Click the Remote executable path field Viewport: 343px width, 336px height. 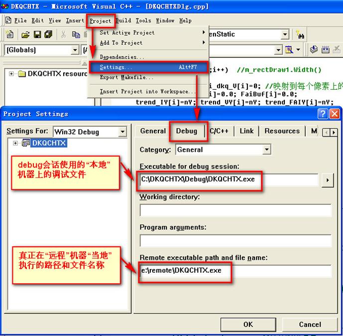[235, 271]
